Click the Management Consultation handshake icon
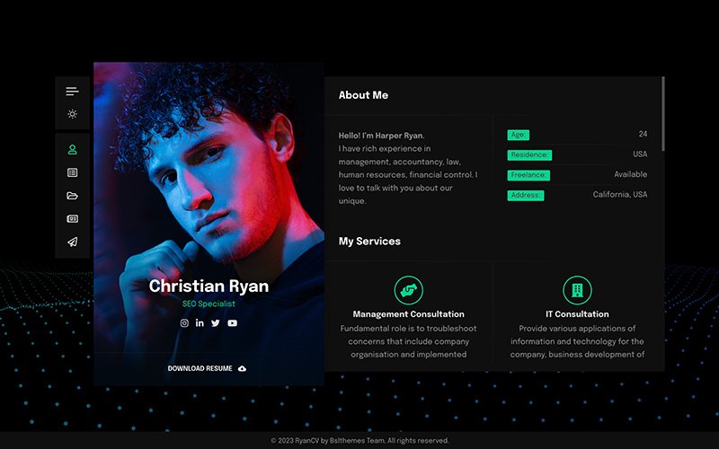Screen dimensions: 719x449 coord(409,290)
